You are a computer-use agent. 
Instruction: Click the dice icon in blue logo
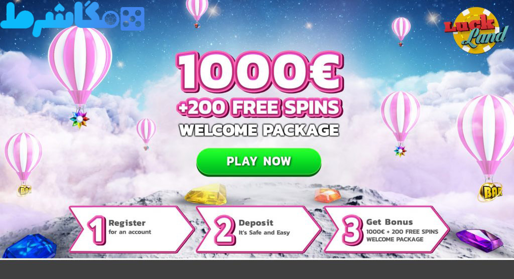tap(133, 19)
